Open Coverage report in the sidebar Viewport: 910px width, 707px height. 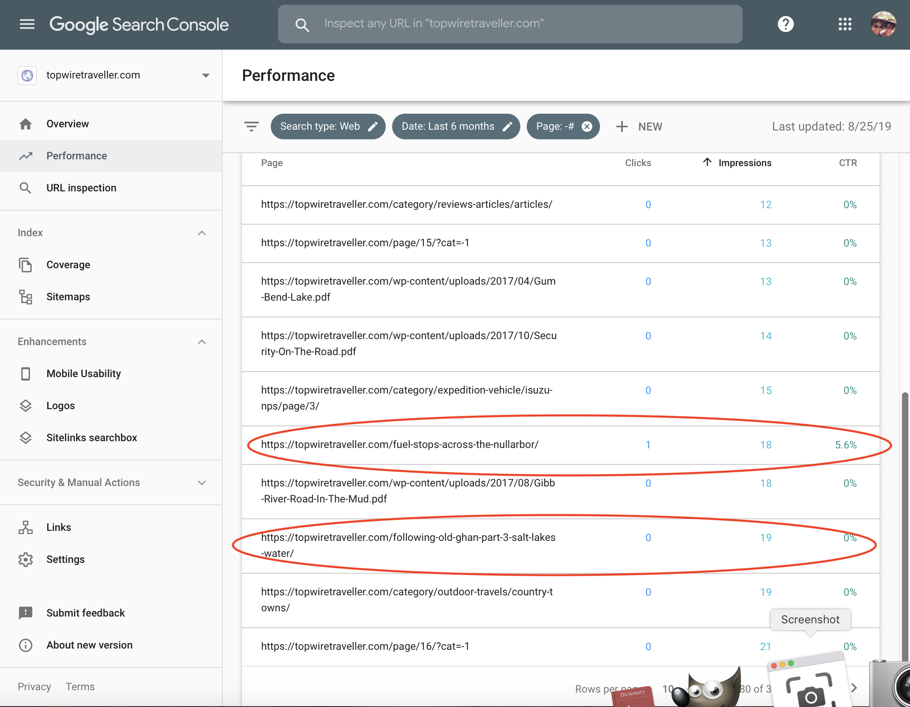[x=111, y=265]
